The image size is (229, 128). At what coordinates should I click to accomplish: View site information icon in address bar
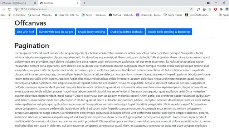click(16, 9)
